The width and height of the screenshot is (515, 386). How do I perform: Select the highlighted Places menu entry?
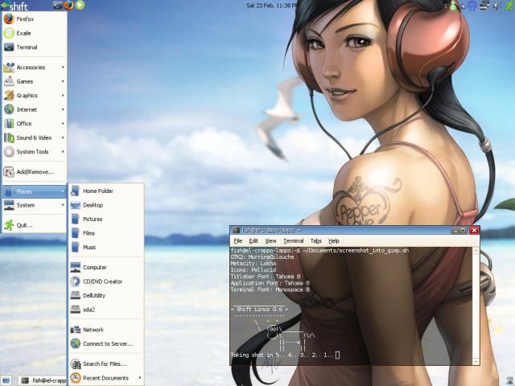point(35,191)
